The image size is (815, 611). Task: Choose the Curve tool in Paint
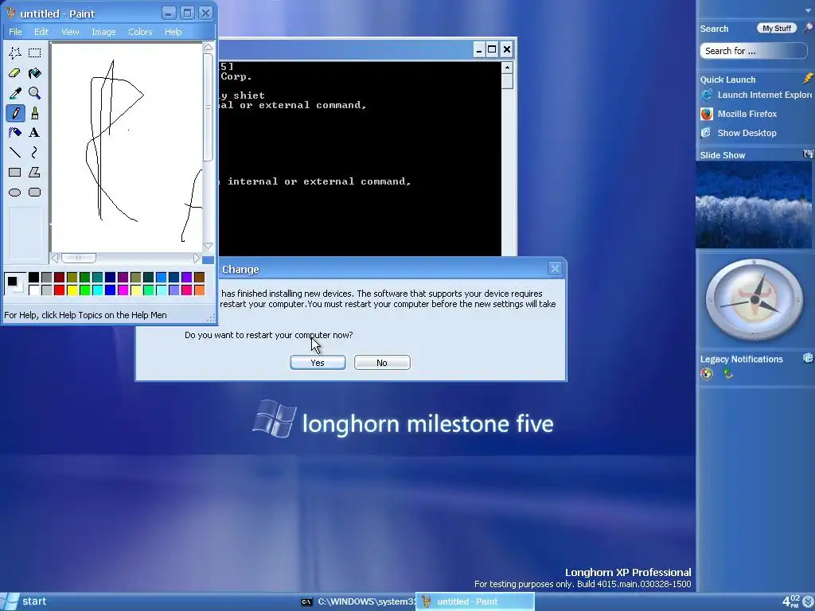(35, 152)
